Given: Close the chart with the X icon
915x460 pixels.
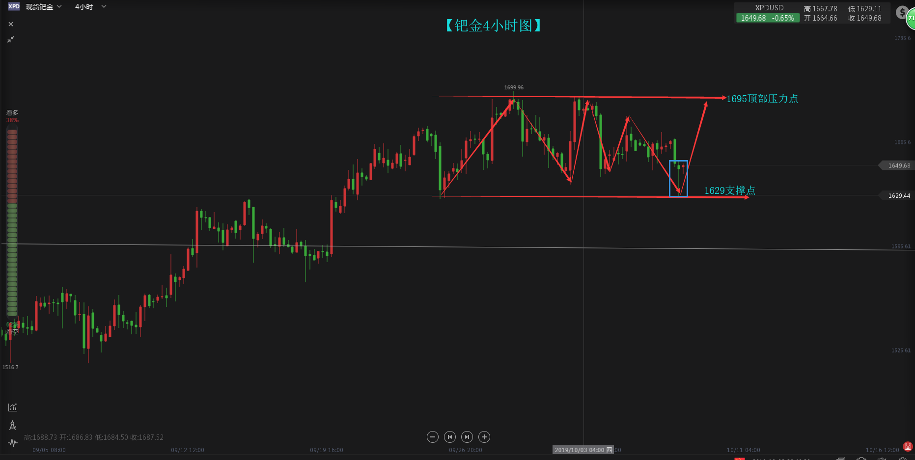Looking at the screenshot, I should point(11,24).
